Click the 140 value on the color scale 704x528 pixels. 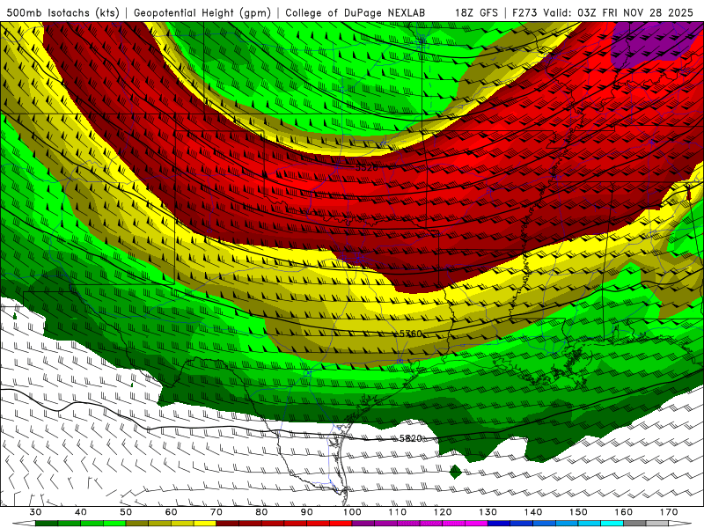tap(533, 512)
